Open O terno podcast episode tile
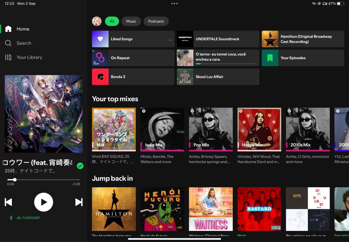 pos(218,58)
